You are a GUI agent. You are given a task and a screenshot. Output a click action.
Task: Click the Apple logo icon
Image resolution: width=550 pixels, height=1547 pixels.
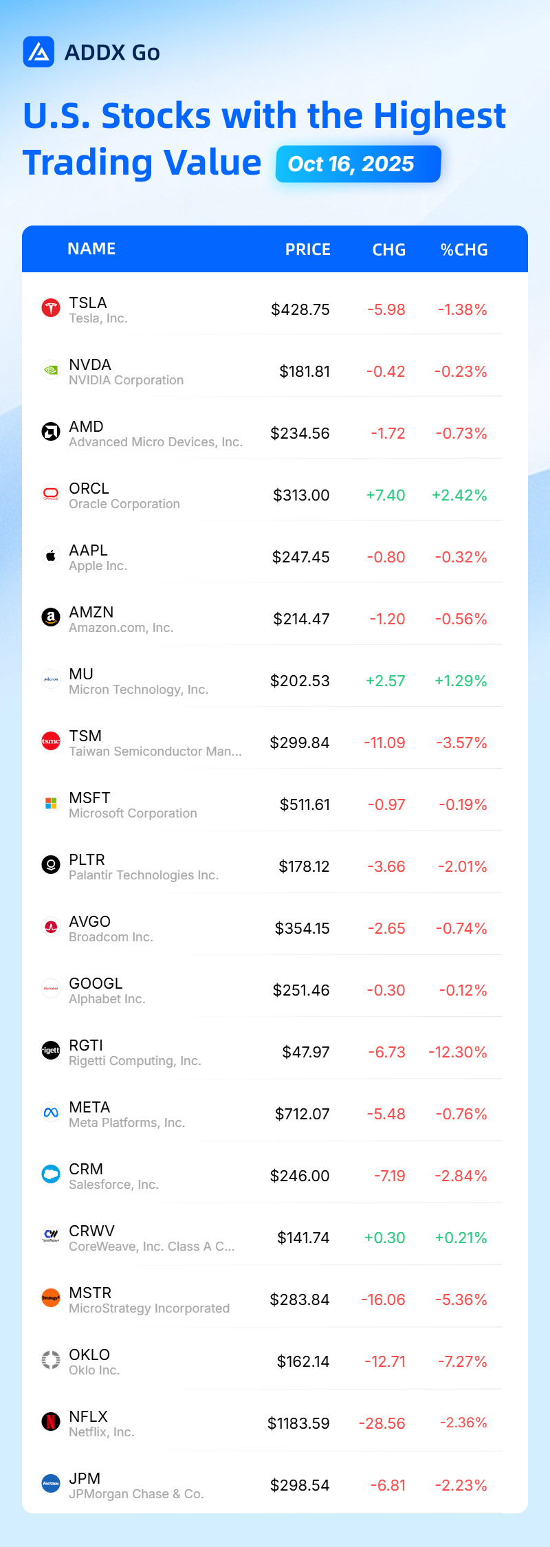[x=51, y=556]
